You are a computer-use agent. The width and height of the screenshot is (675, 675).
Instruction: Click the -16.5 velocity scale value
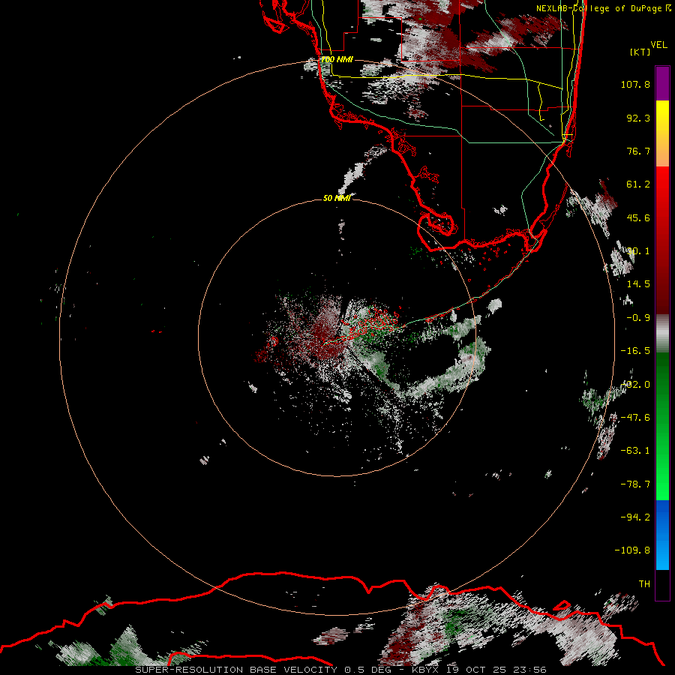[635, 351]
